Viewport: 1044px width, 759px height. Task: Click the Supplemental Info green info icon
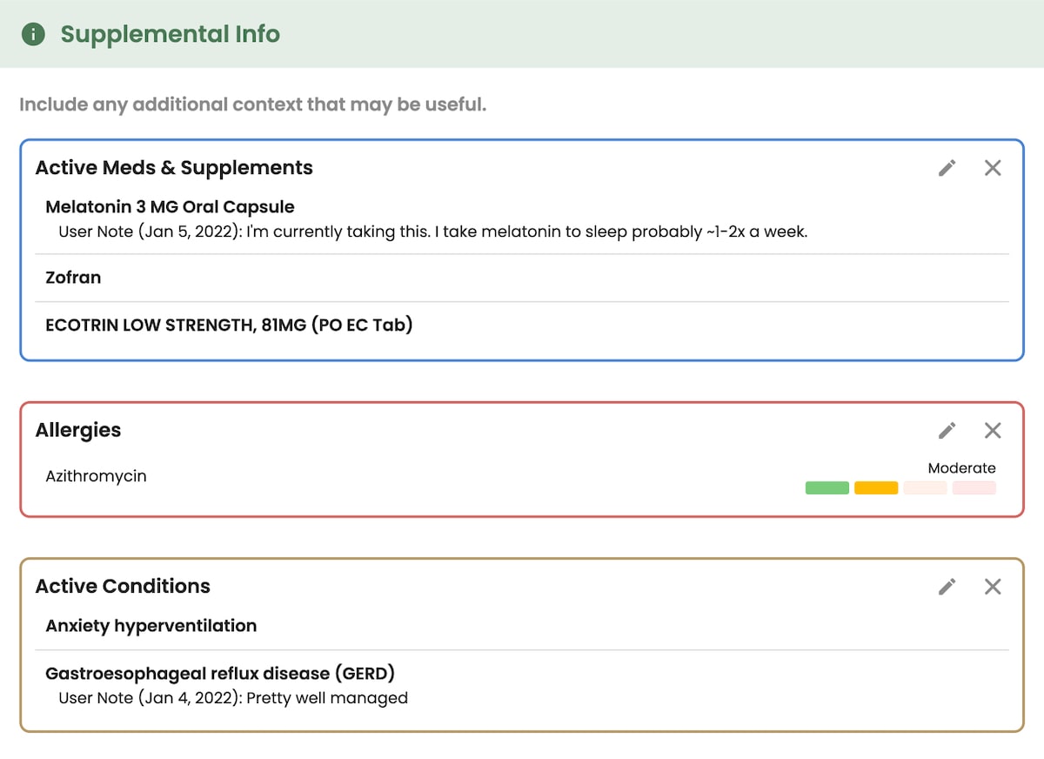tap(33, 35)
